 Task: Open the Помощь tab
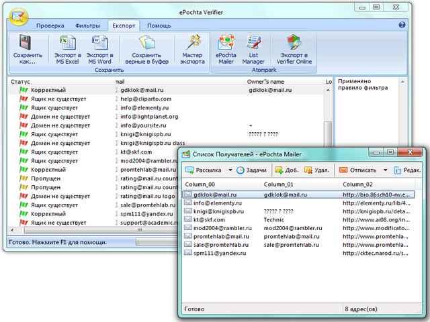(159, 25)
